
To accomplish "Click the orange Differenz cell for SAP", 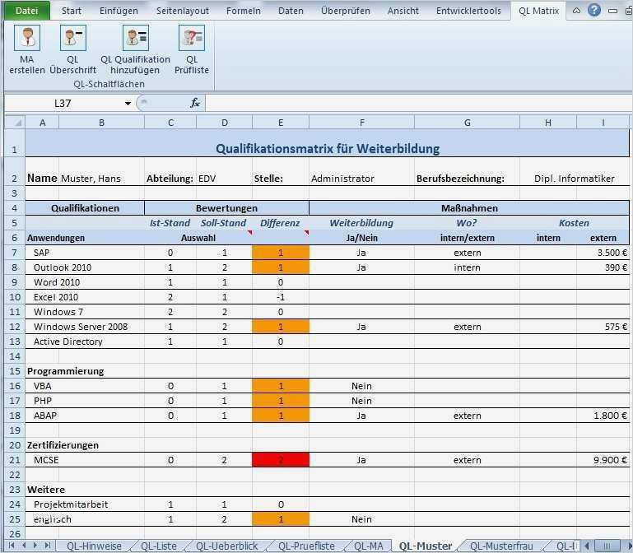I will coord(281,253).
